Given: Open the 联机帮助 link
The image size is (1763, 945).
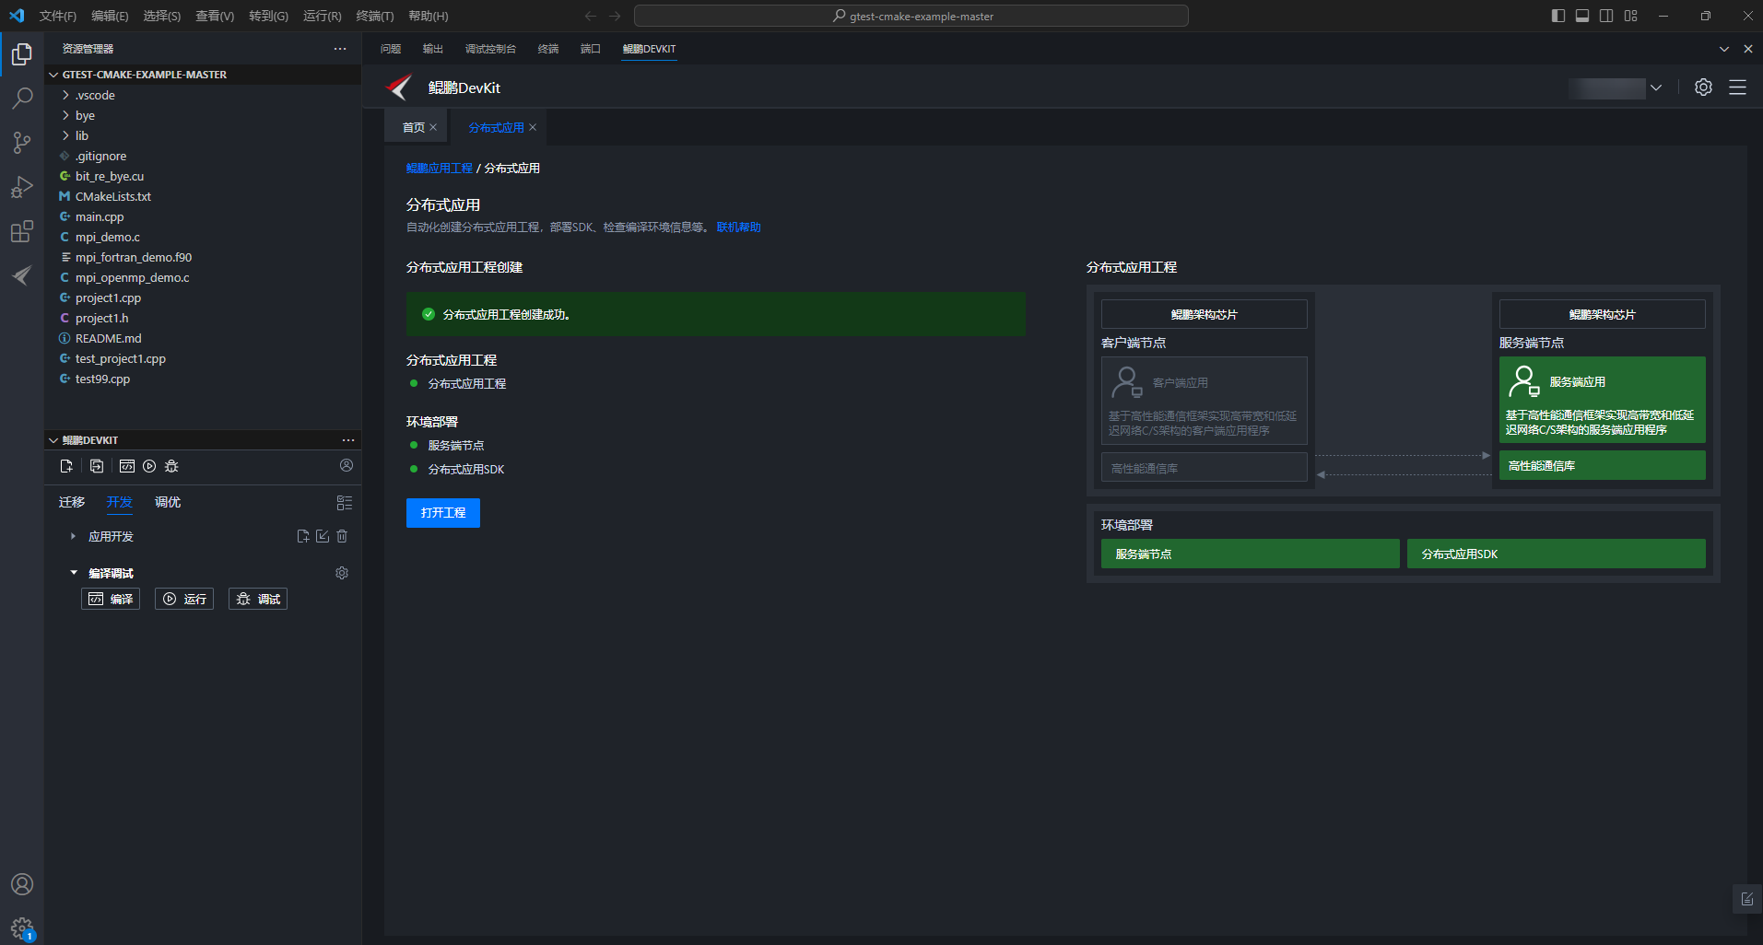Looking at the screenshot, I should 739,227.
